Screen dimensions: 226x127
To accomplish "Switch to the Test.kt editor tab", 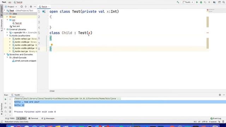I will [44, 7].
